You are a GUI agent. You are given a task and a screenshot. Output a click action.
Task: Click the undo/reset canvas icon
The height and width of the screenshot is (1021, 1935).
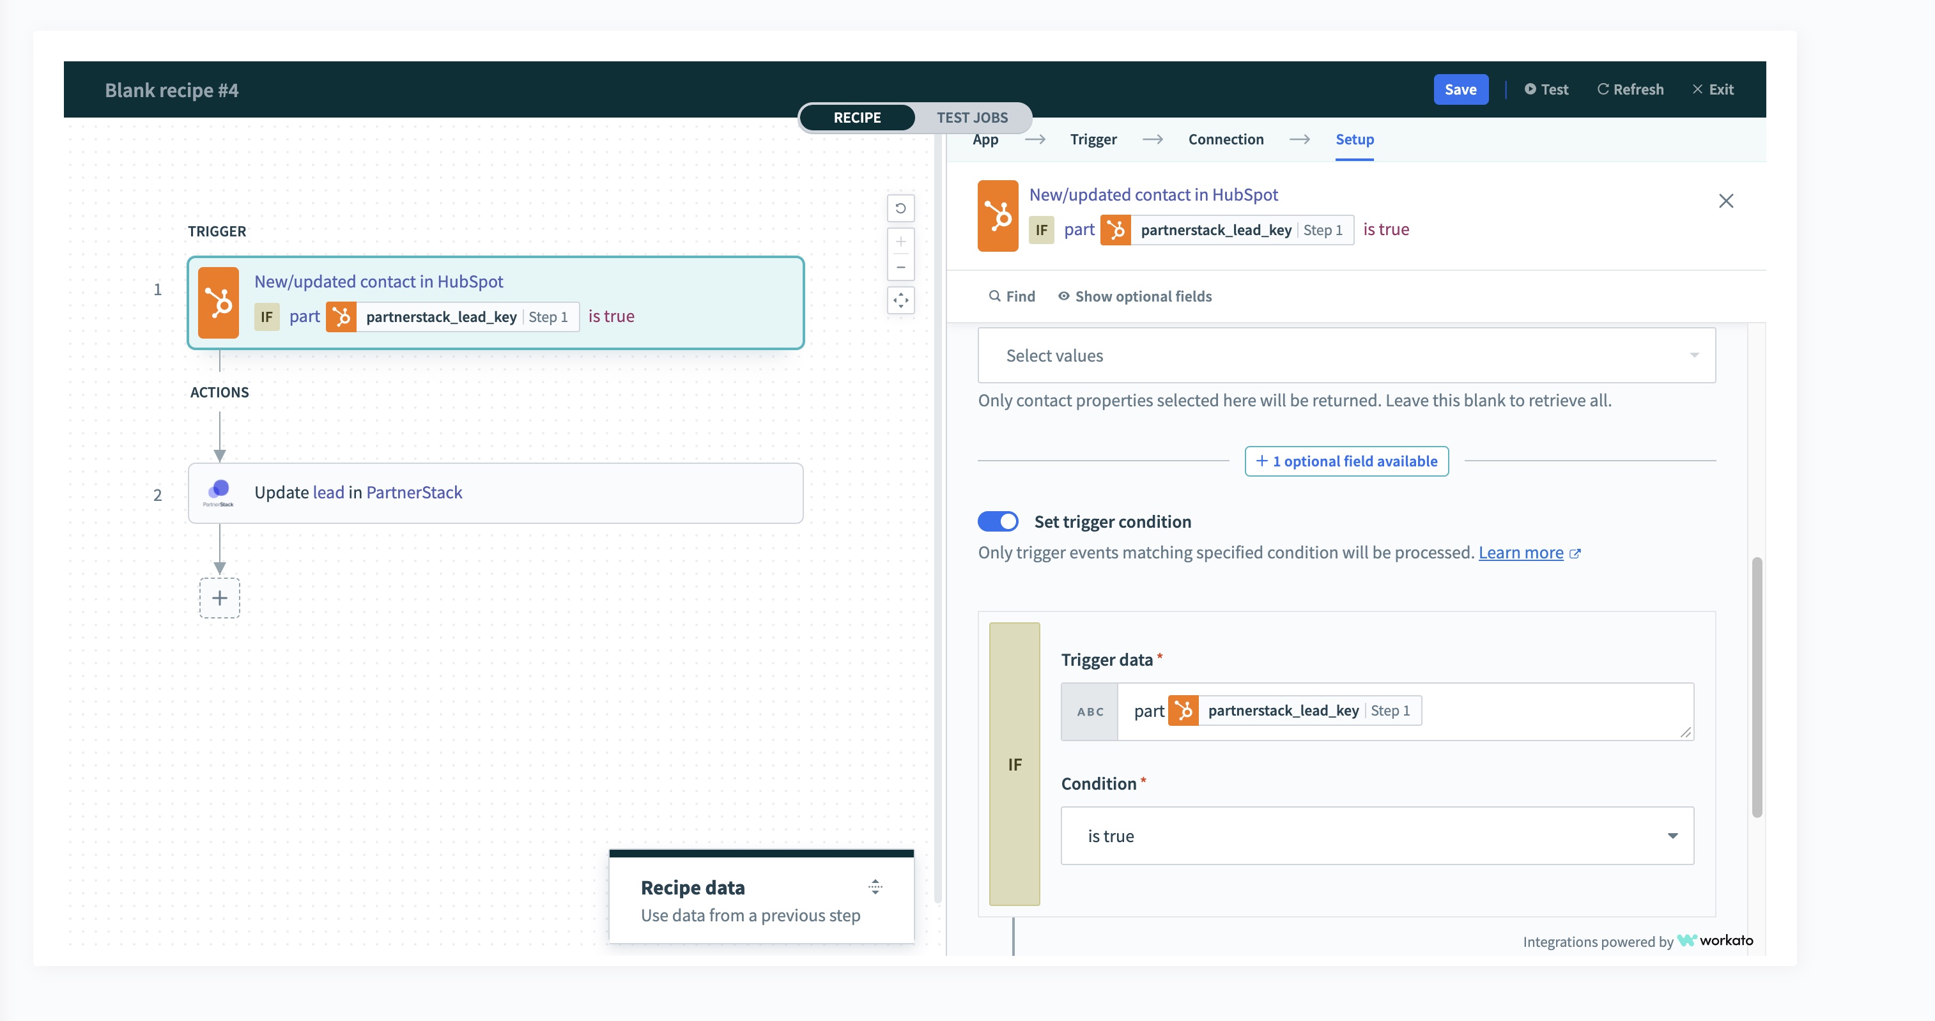click(x=900, y=208)
